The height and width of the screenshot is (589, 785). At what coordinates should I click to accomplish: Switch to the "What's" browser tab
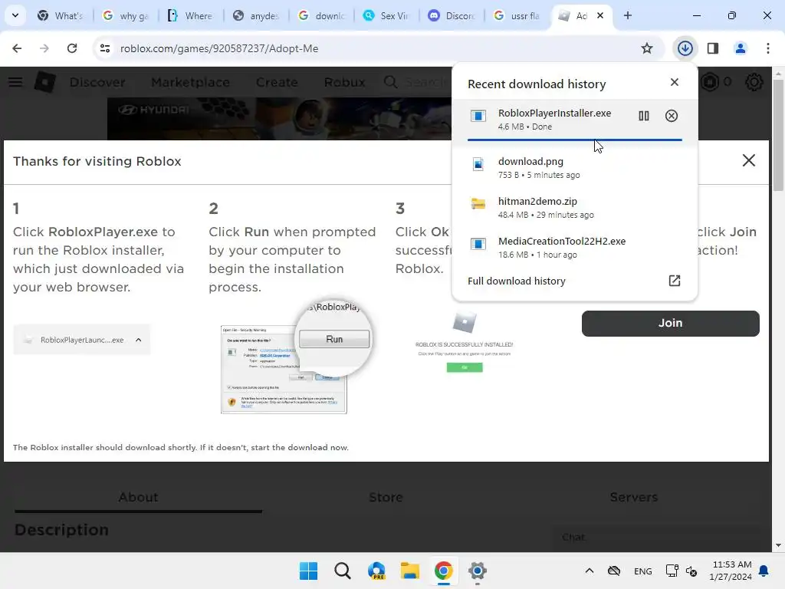(61, 15)
